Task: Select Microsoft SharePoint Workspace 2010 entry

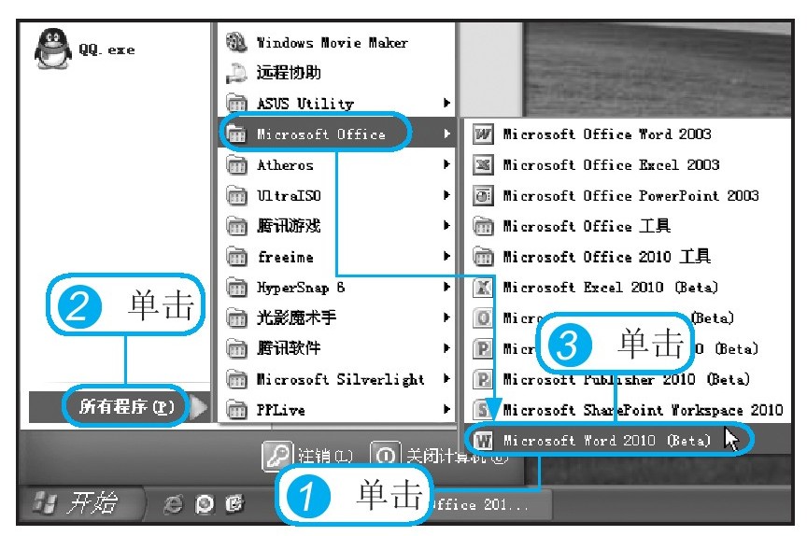Action: 628,410
